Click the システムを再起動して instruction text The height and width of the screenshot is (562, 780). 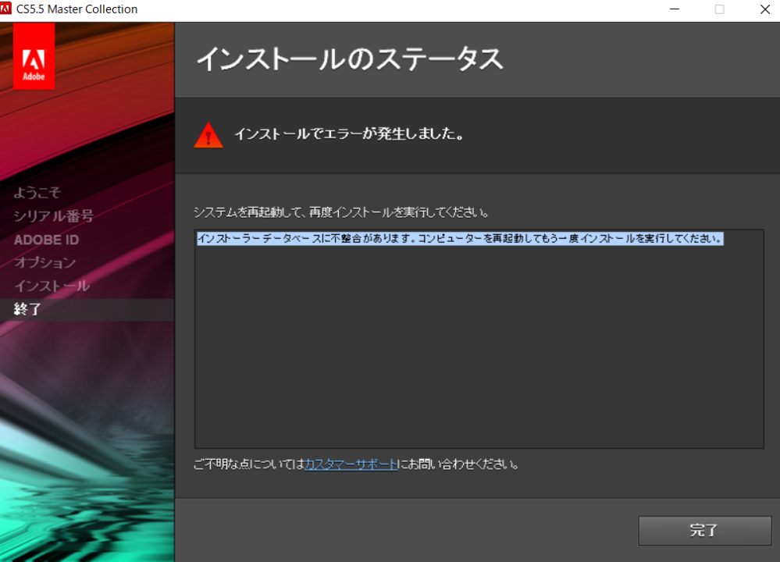(341, 212)
